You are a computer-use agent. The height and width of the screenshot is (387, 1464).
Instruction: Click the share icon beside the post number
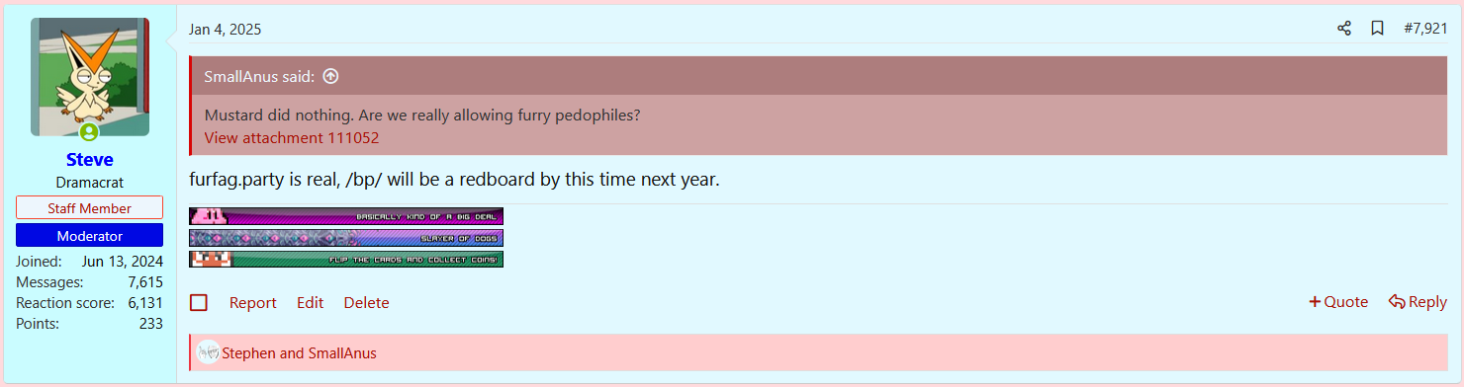click(1343, 29)
